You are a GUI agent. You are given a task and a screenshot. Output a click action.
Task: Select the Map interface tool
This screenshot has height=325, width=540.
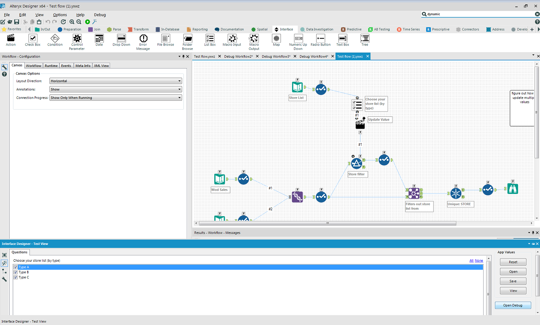(276, 40)
